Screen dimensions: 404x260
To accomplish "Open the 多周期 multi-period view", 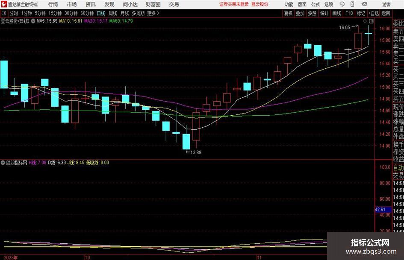I will click(x=138, y=13).
